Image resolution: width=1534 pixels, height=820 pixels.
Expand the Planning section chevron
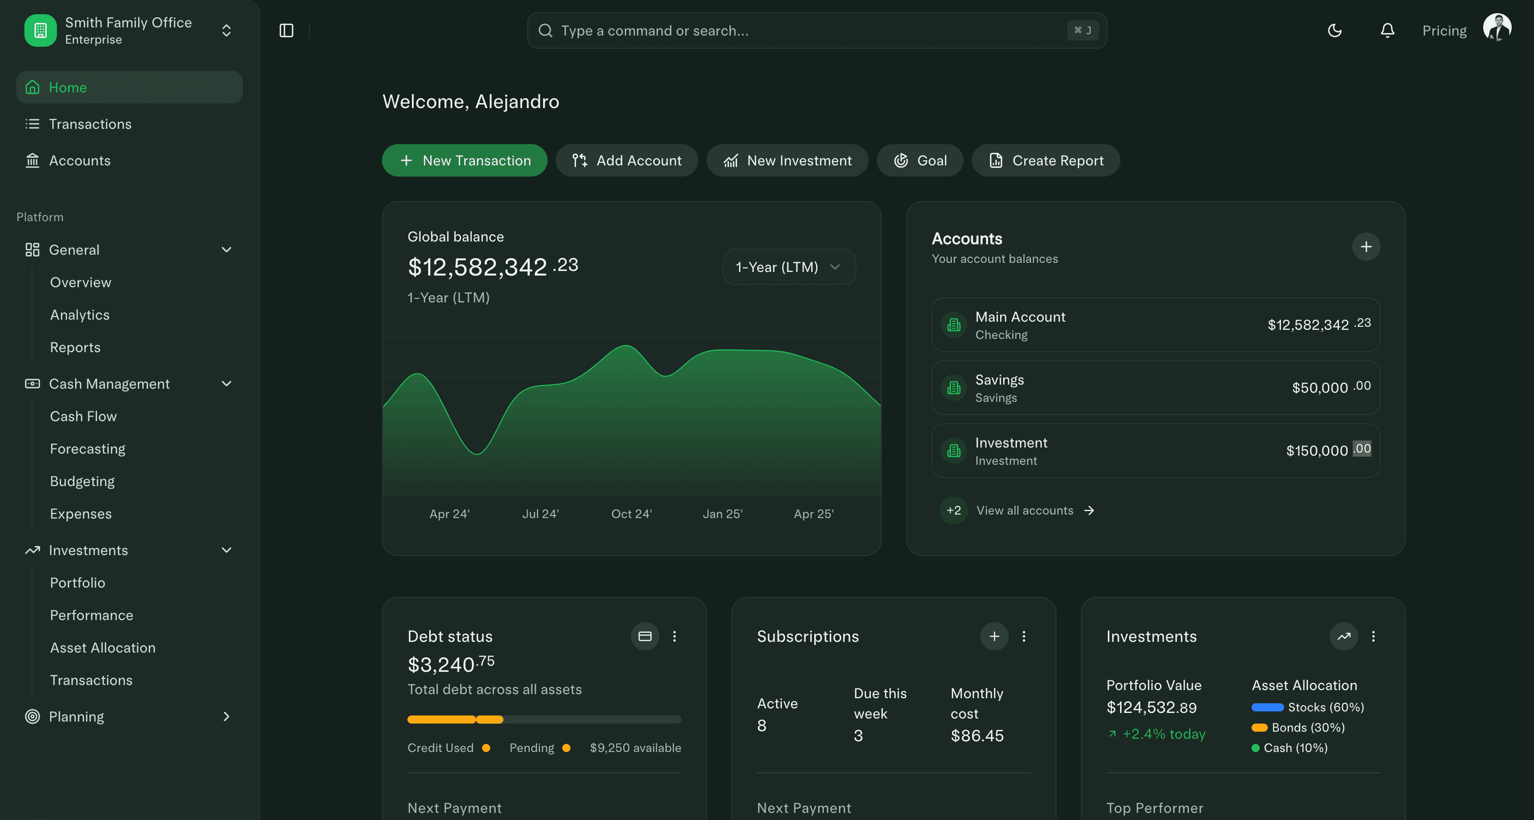pyautogui.click(x=226, y=716)
